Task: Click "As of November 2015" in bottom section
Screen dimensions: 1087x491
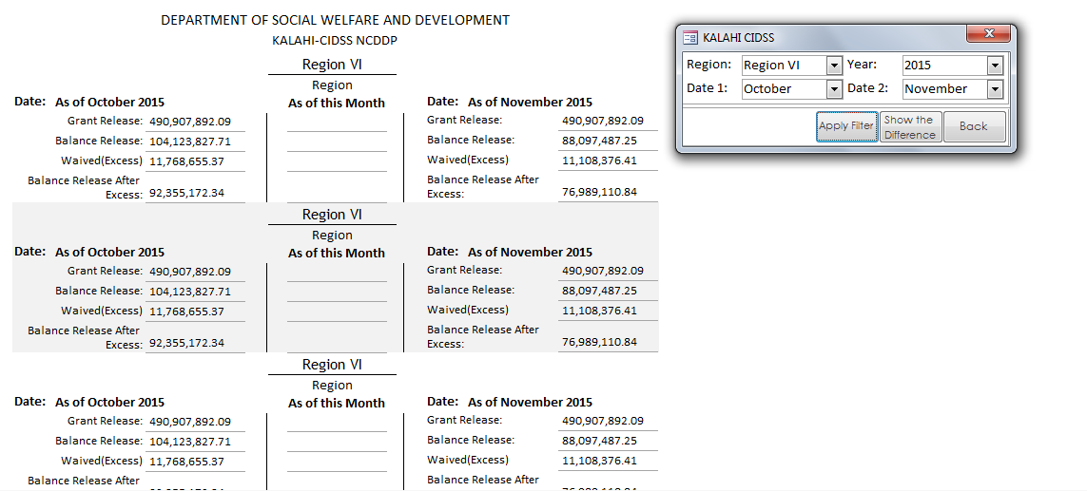Action: 531,403
